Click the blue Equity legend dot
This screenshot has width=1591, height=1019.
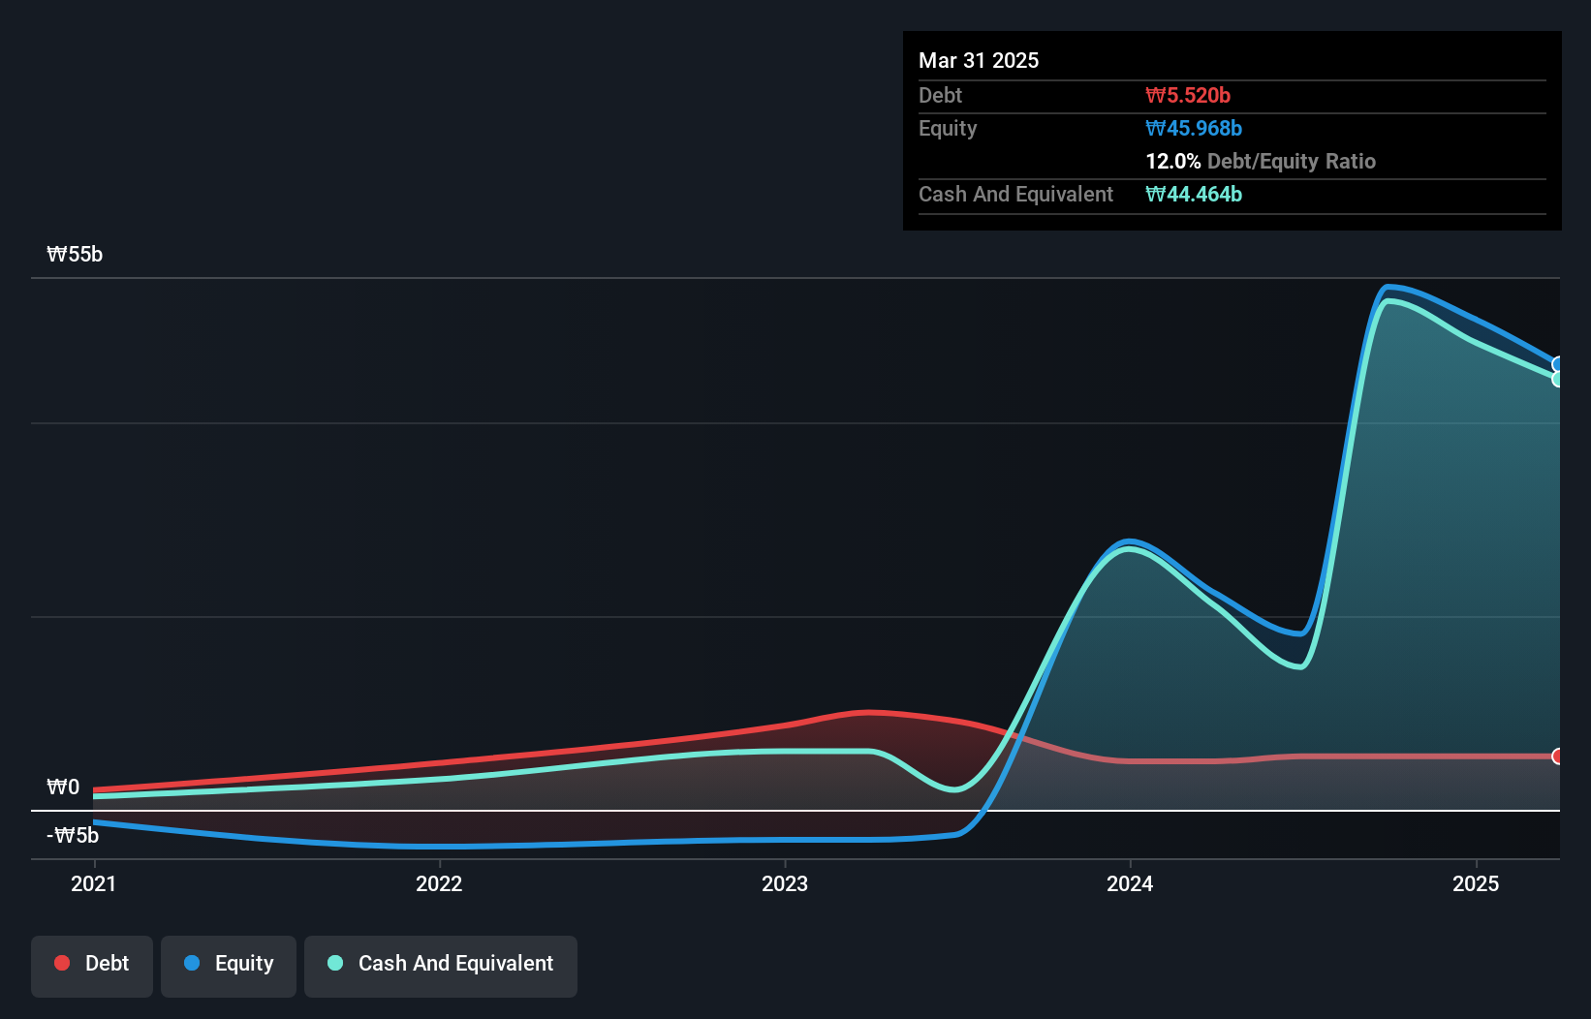194,964
